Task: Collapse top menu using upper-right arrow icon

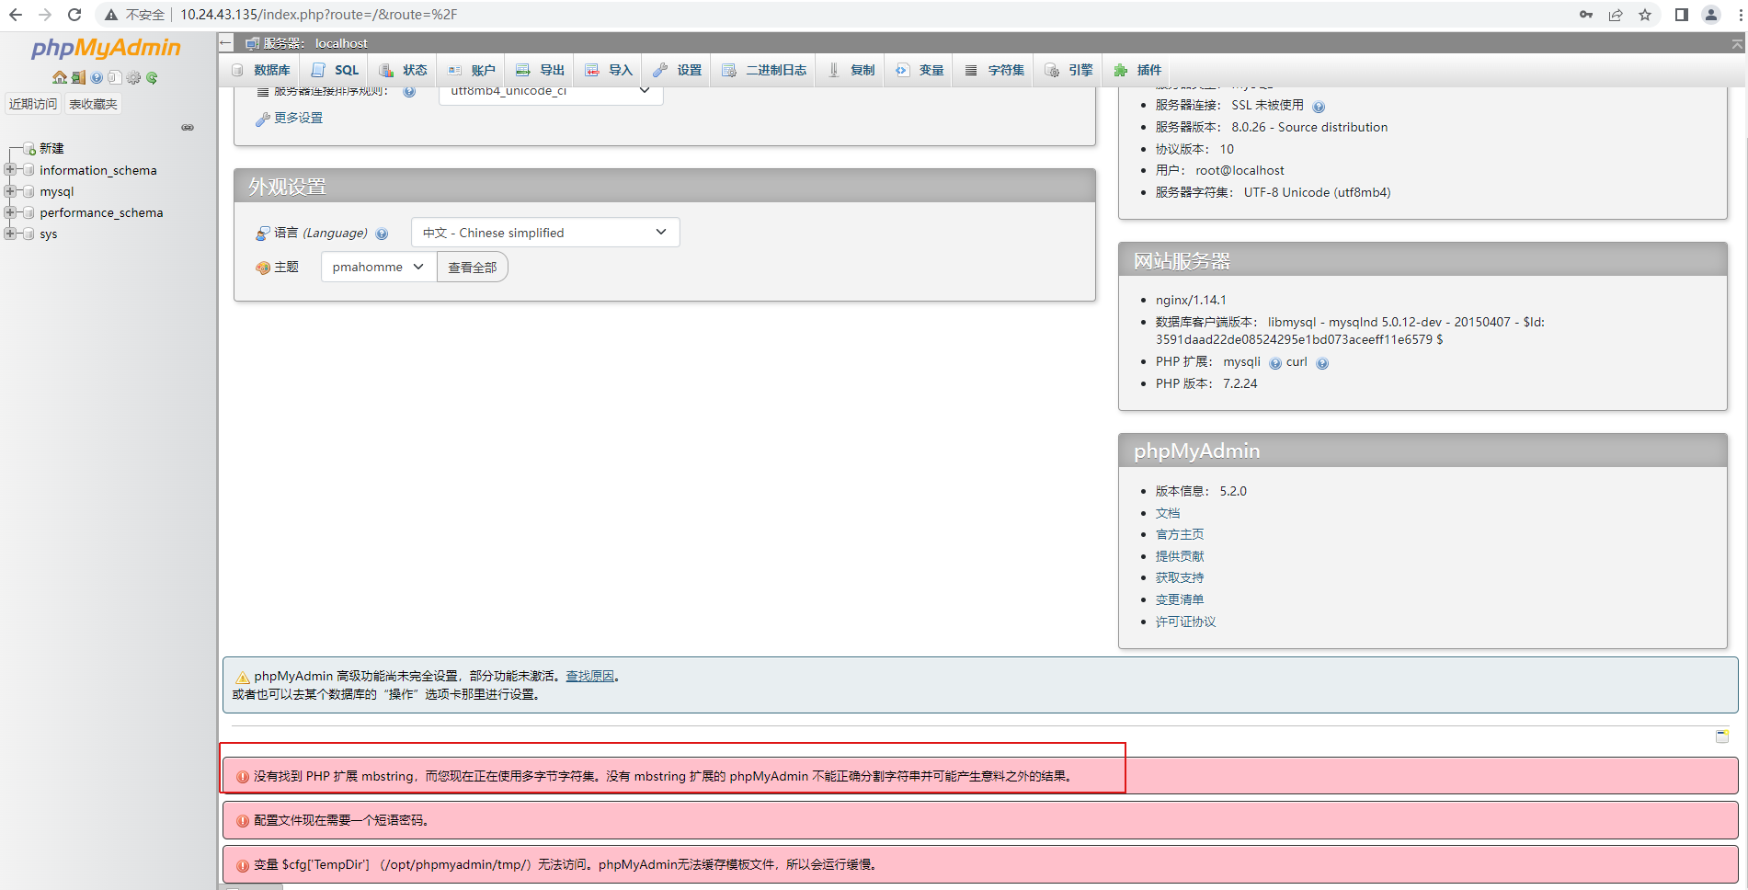Action: tap(1737, 43)
